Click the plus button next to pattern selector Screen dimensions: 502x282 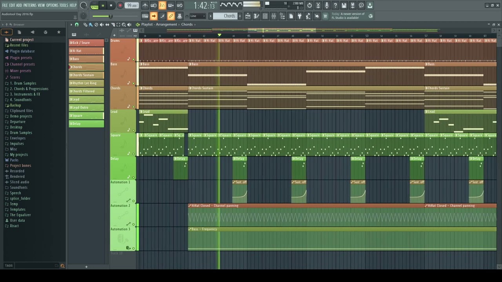(240, 16)
